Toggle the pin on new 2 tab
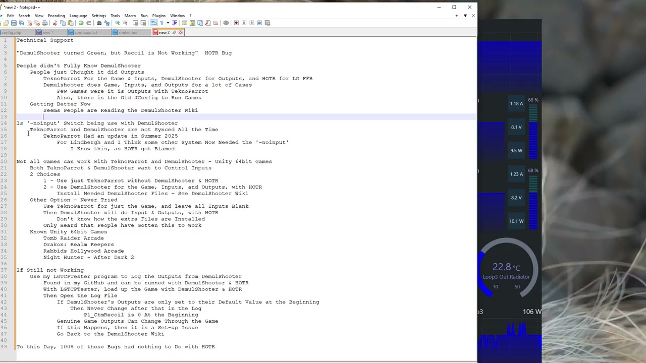The height and width of the screenshot is (363, 646). coord(174,32)
